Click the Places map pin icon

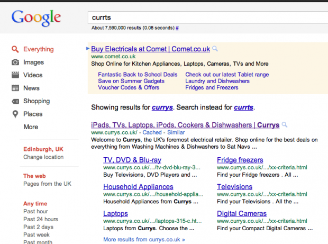pyautogui.click(x=15, y=114)
